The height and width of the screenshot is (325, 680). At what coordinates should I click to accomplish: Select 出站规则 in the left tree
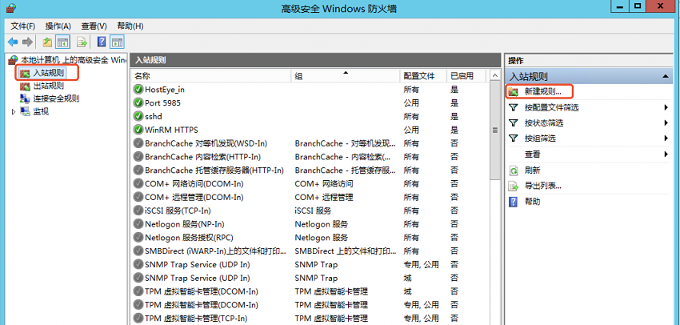(x=48, y=86)
